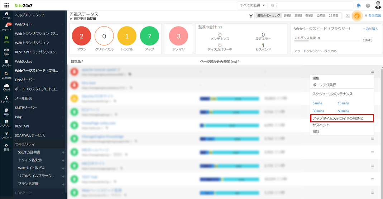Add a ドメイン名失効 monitor with plus
383x199 pixels.
coord(63,160)
